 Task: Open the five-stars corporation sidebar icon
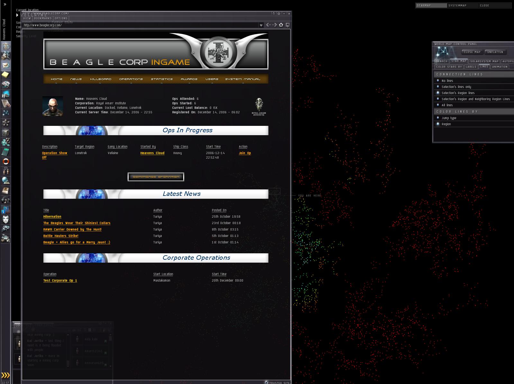pos(6,123)
